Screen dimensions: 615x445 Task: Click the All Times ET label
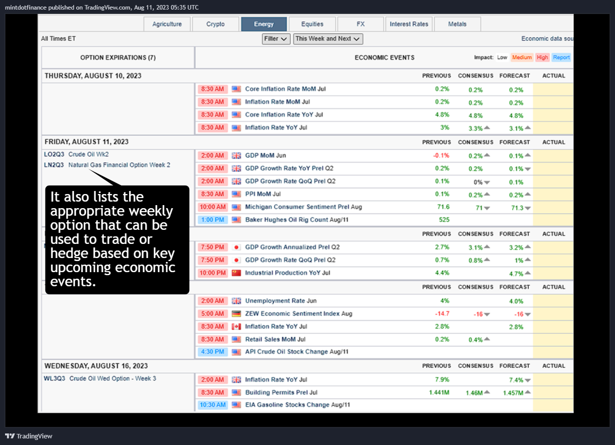(58, 39)
